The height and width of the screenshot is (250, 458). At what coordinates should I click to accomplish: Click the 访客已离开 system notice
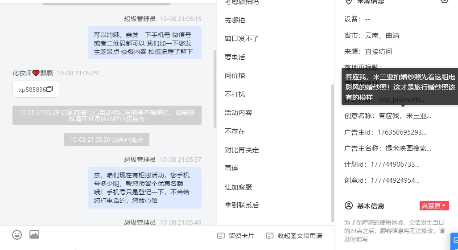(107, 139)
